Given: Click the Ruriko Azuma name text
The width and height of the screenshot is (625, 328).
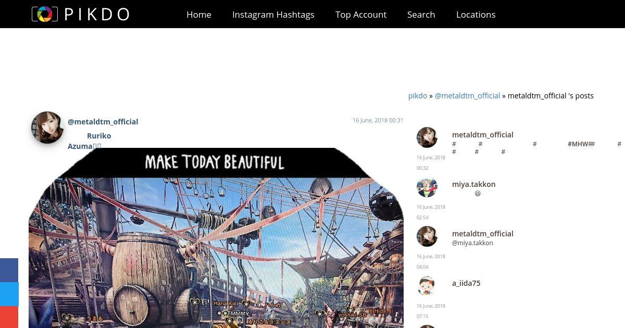Looking at the screenshot, I should (89, 141).
